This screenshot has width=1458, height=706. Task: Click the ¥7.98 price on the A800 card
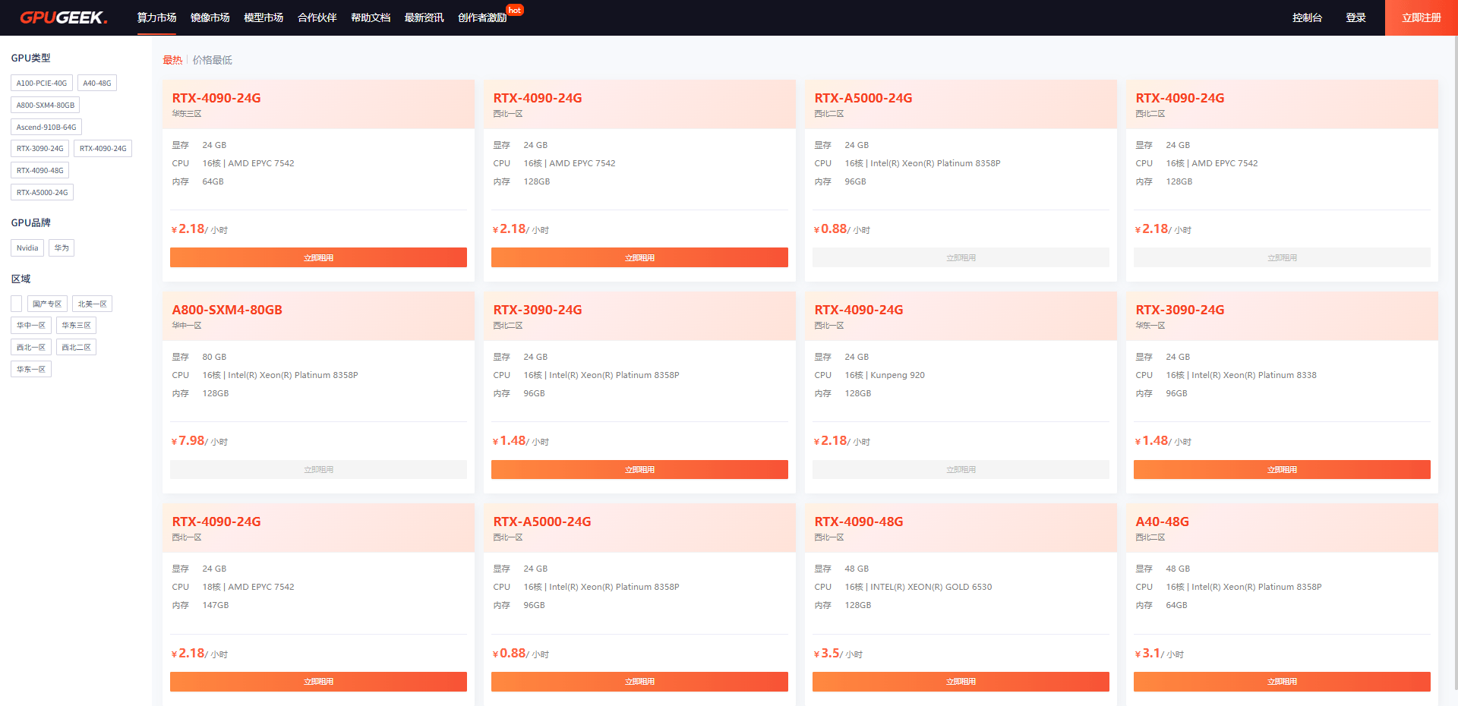coord(188,440)
